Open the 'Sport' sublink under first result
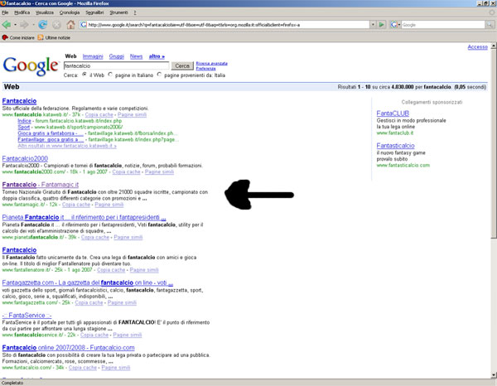 pyautogui.click(x=24, y=127)
